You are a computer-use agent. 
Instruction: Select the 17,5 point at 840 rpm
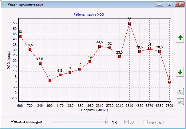pyautogui.click(x=40, y=63)
